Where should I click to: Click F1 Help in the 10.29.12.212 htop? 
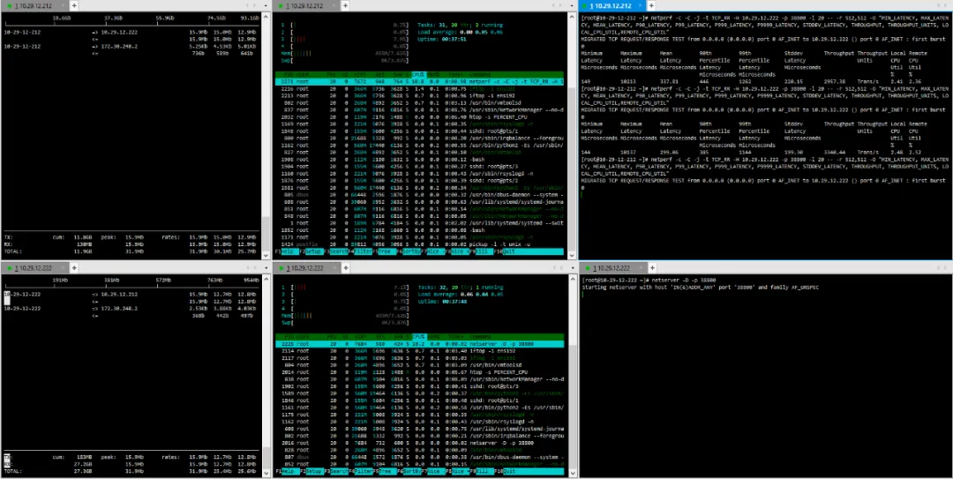point(287,251)
